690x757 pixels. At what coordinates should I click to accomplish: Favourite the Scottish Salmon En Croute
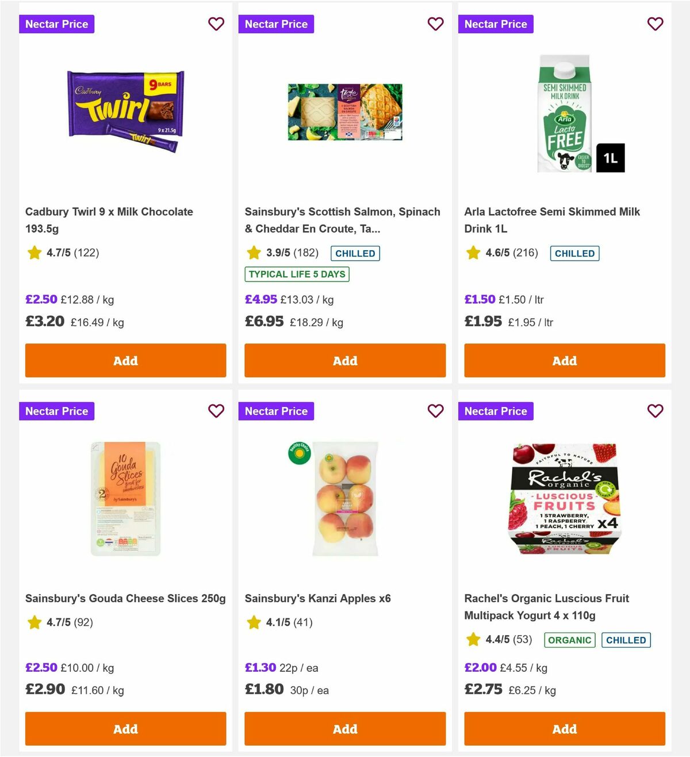(436, 24)
